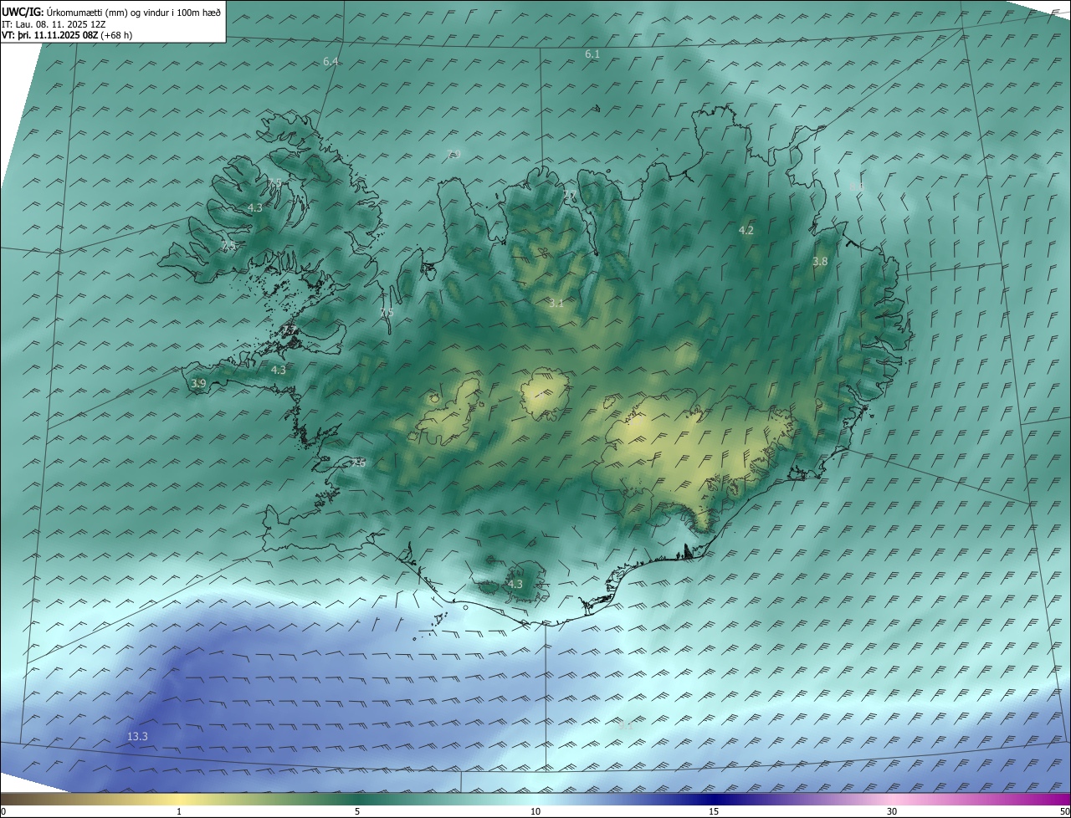The image size is (1071, 818).
Task: Click the title line 'UWC/IG: Úrkomumætti (mm) og vindur'
Action: click(111, 11)
